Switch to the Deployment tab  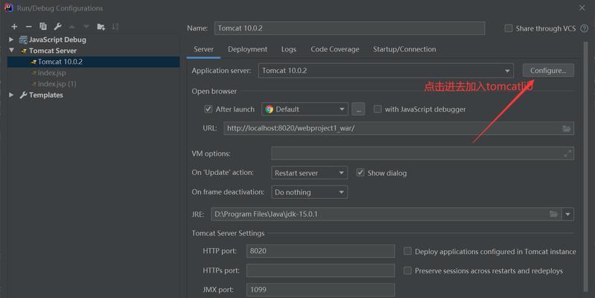247,49
